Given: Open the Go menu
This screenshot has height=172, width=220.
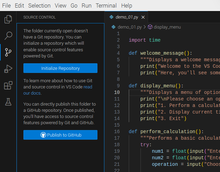Looking at the screenshot, I should click(74, 6).
